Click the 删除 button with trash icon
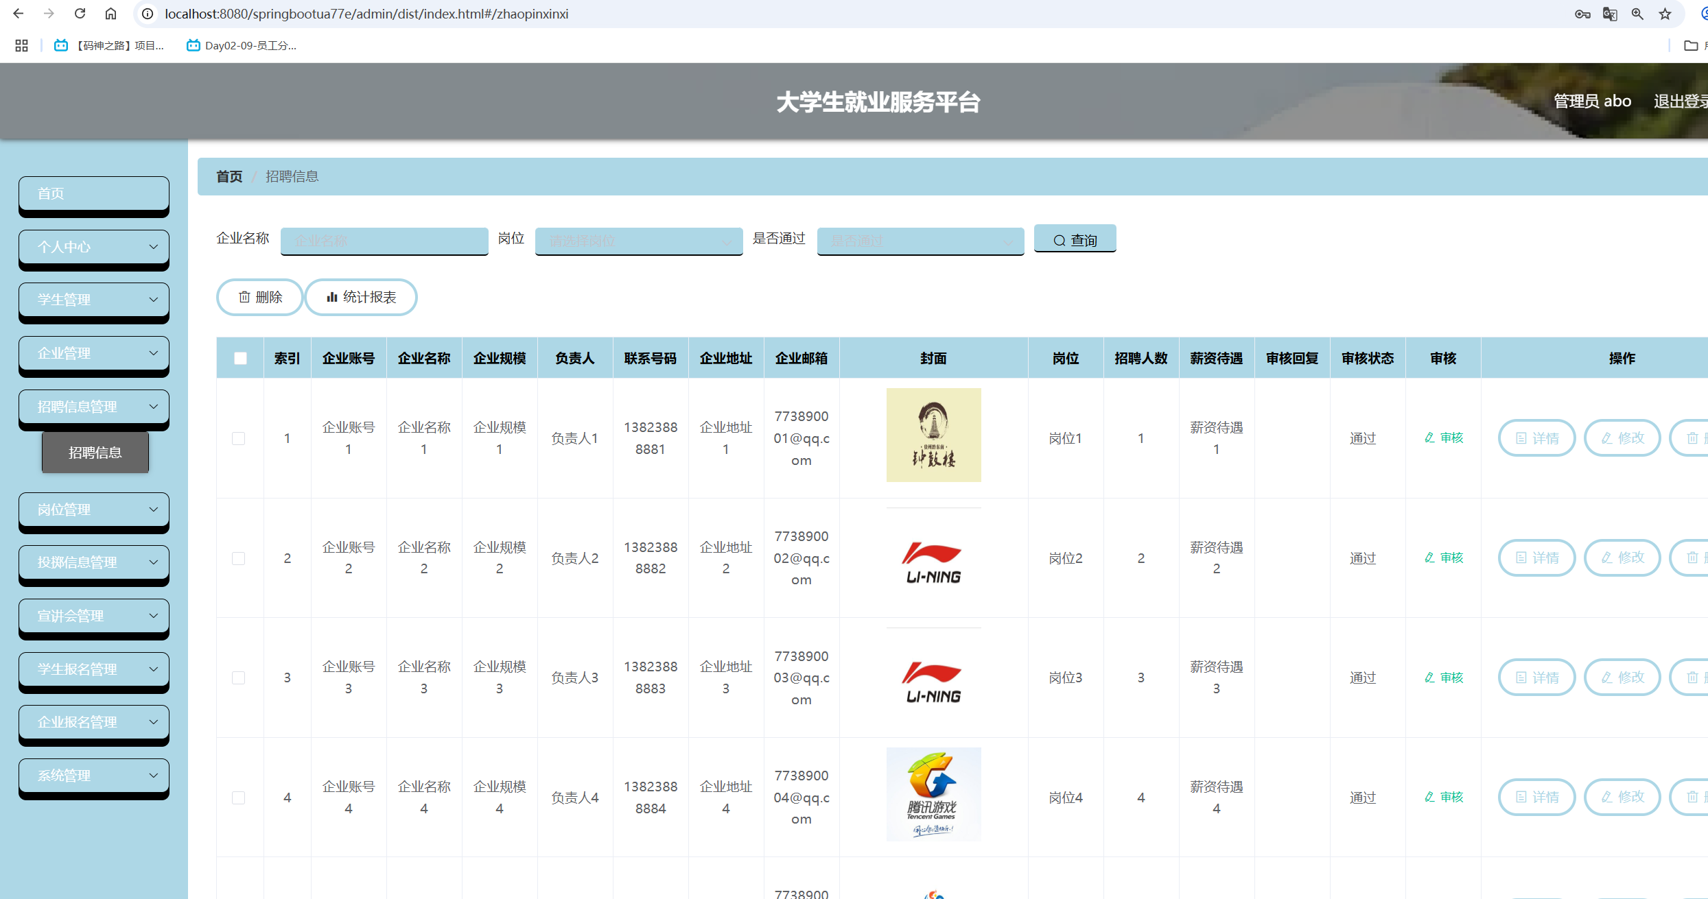This screenshot has width=1708, height=899. coord(260,297)
